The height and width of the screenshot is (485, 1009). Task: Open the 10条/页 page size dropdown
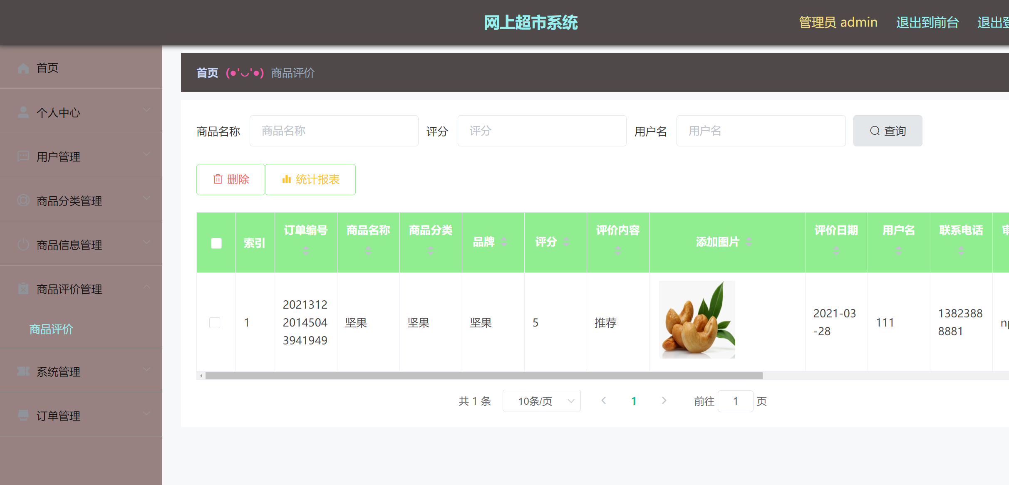pyautogui.click(x=541, y=401)
